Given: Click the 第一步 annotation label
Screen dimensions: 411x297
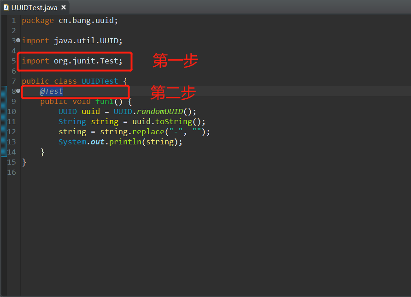Looking at the screenshot, I should click(x=174, y=61).
